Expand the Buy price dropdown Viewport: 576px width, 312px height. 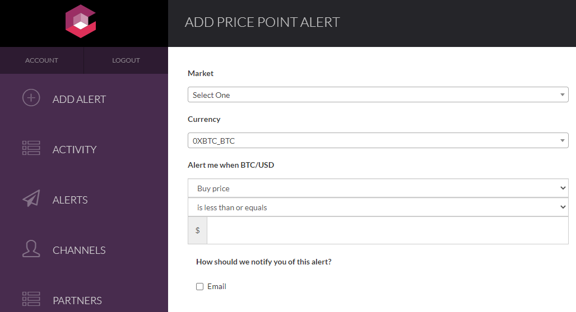click(x=378, y=188)
